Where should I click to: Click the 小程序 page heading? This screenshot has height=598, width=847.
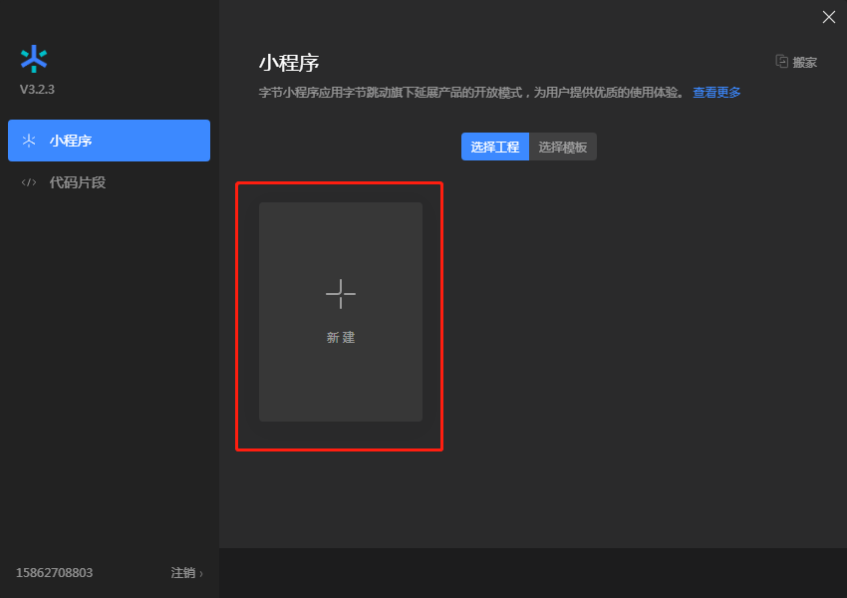[x=289, y=63]
